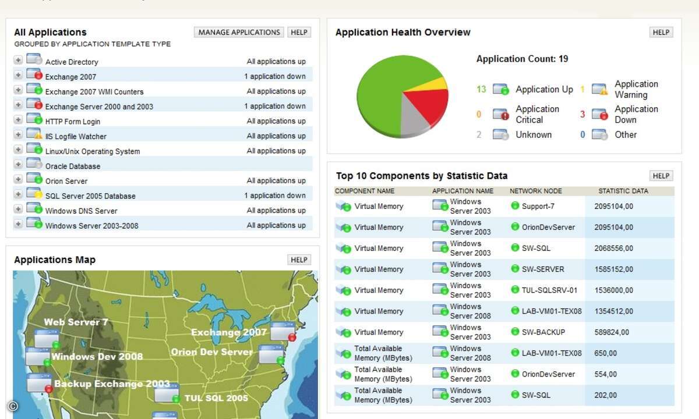Screen dimensions: 699x419
Task: Click the Application Critical legend icon
Action: 501,115
